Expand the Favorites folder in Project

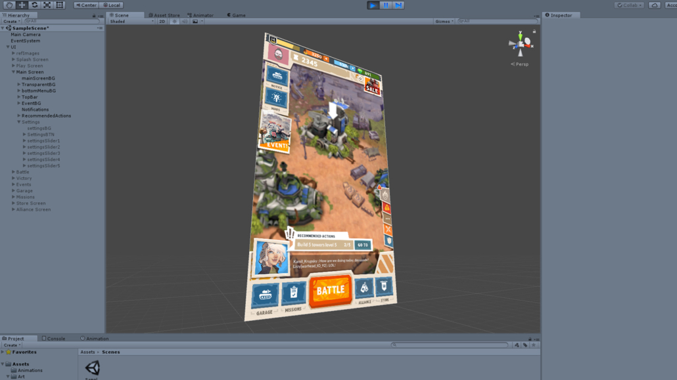pyautogui.click(x=3, y=352)
